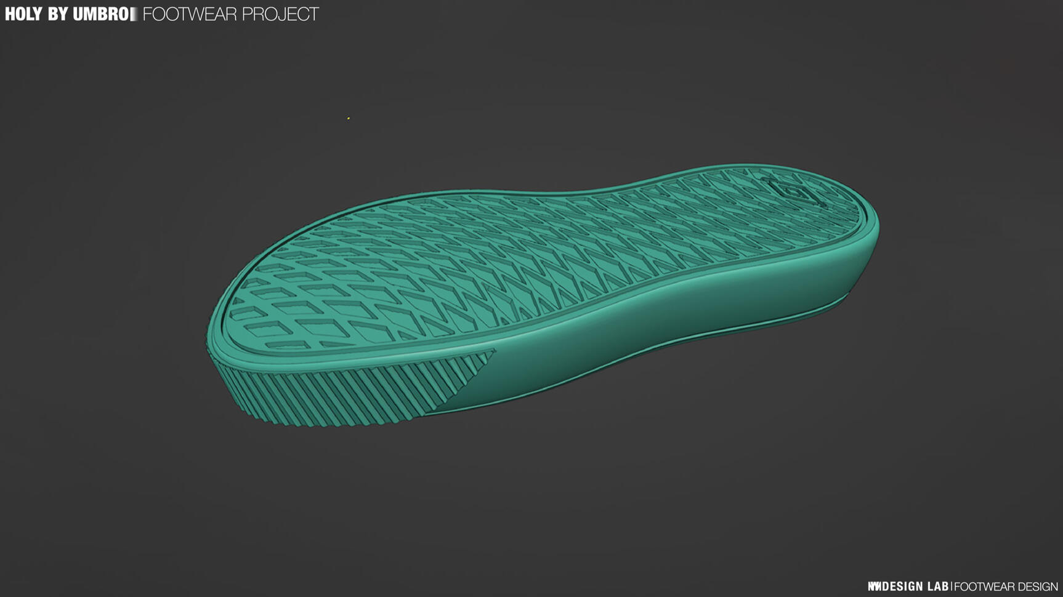The height and width of the screenshot is (597, 1063).
Task: Click the FOOTWEAR DESIGN label
Action: (1006, 587)
